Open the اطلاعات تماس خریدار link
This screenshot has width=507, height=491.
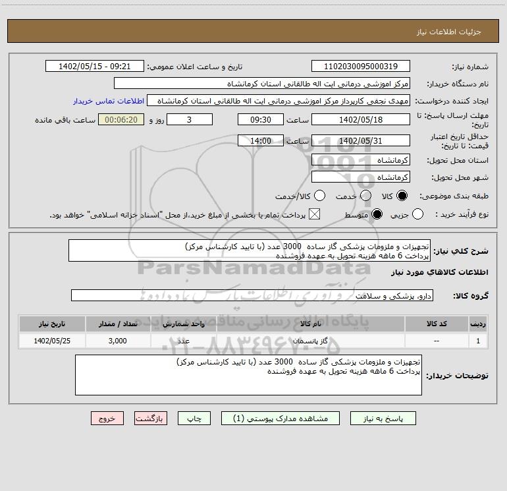[x=109, y=101]
